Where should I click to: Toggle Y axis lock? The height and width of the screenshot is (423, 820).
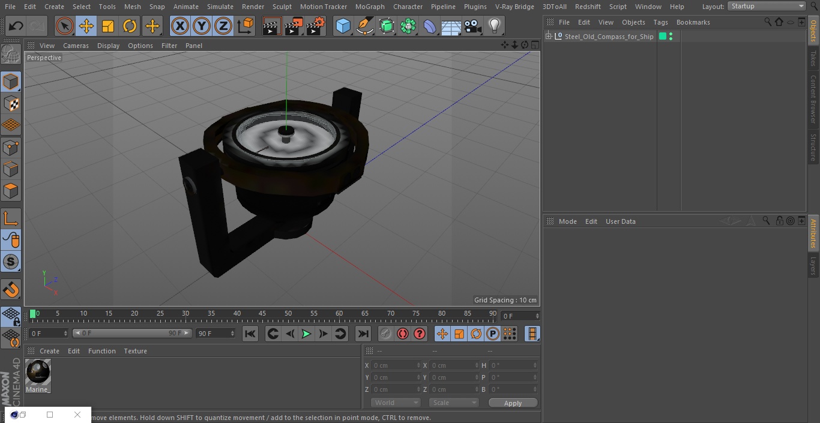pyautogui.click(x=202, y=26)
